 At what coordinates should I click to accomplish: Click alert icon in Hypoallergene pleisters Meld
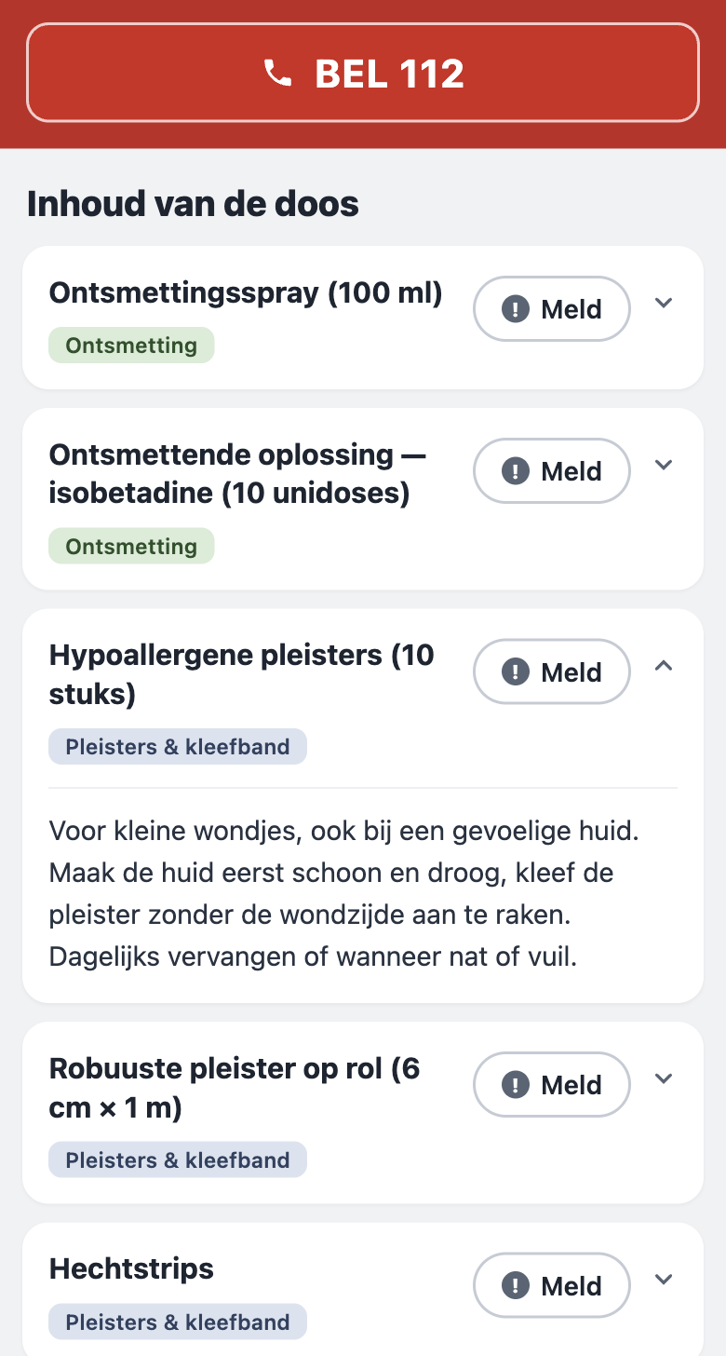[515, 671]
